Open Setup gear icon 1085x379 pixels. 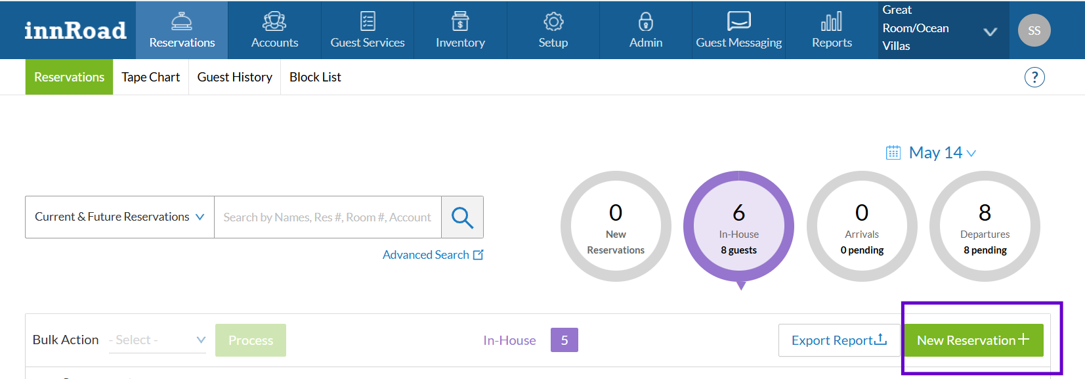pos(553,22)
